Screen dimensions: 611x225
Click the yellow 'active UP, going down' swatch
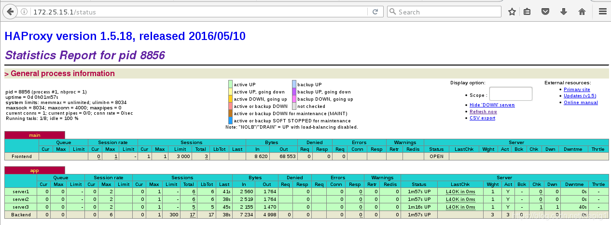pos(230,92)
